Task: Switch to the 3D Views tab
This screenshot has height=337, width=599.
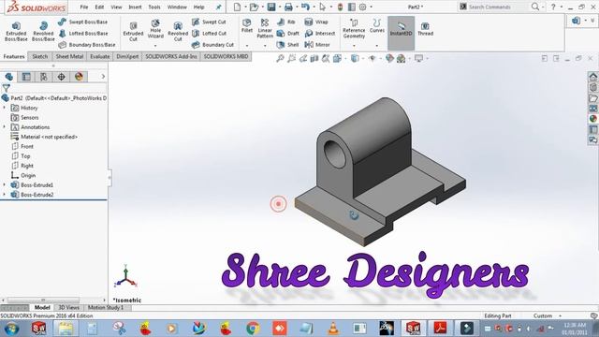Action: click(68, 308)
